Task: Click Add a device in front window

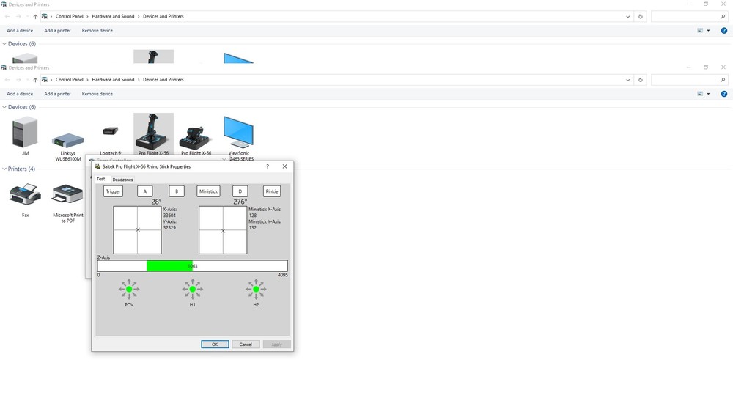Action: [20, 94]
